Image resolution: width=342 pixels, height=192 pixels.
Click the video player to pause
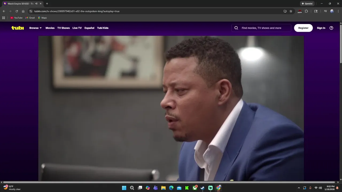171,108
